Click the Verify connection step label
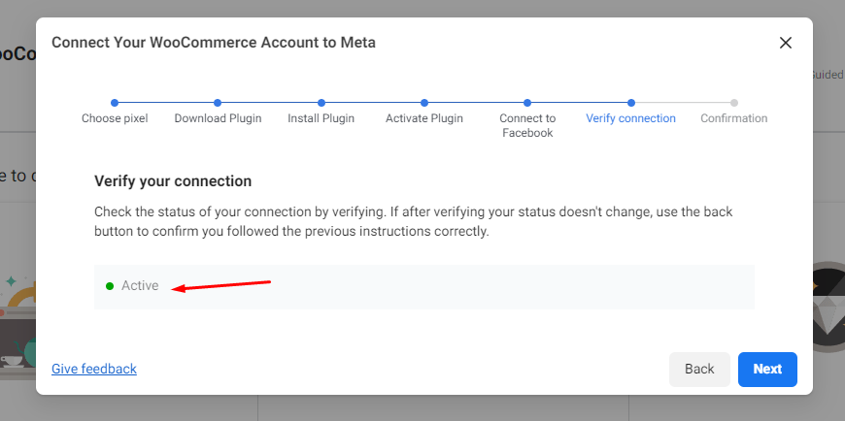 [631, 118]
